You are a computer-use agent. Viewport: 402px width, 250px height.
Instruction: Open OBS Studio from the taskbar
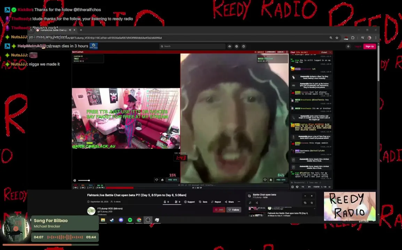point(148,220)
